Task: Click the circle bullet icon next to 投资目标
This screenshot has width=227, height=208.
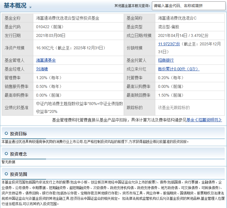Action: pyautogui.click(x=6, y=133)
